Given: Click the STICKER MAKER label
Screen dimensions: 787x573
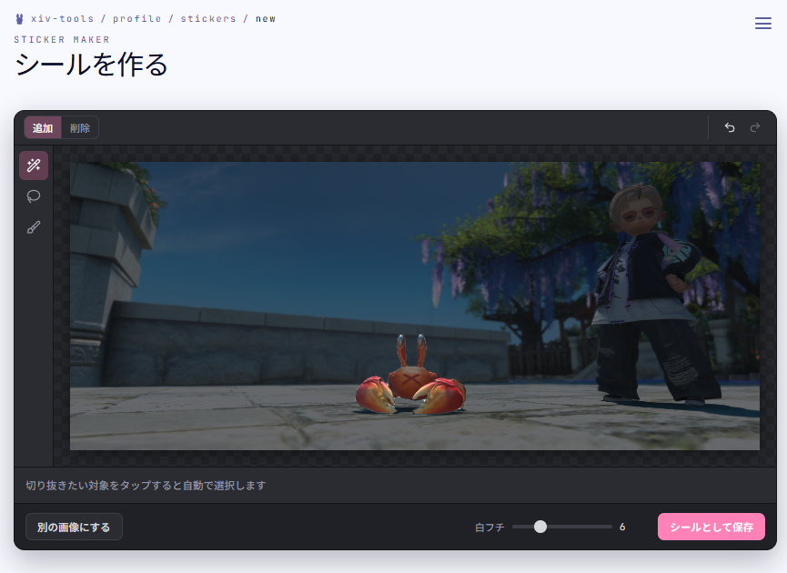Looking at the screenshot, I should pos(62,40).
